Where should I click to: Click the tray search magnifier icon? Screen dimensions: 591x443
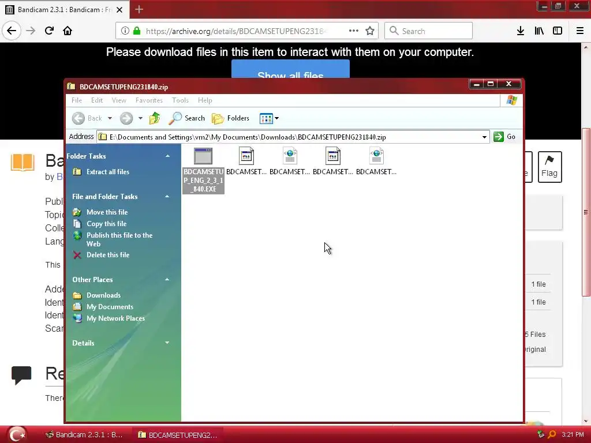(x=552, y=434)
